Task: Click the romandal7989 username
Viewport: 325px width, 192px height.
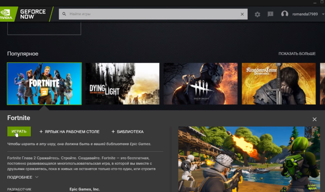Action: 305,14
